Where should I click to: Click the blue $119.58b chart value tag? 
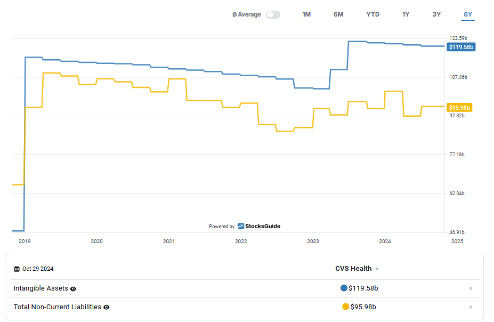click(x=461, y=47)
